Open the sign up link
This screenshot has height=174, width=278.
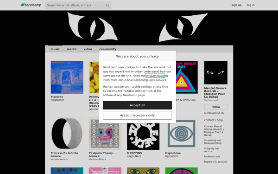point(236,5)
